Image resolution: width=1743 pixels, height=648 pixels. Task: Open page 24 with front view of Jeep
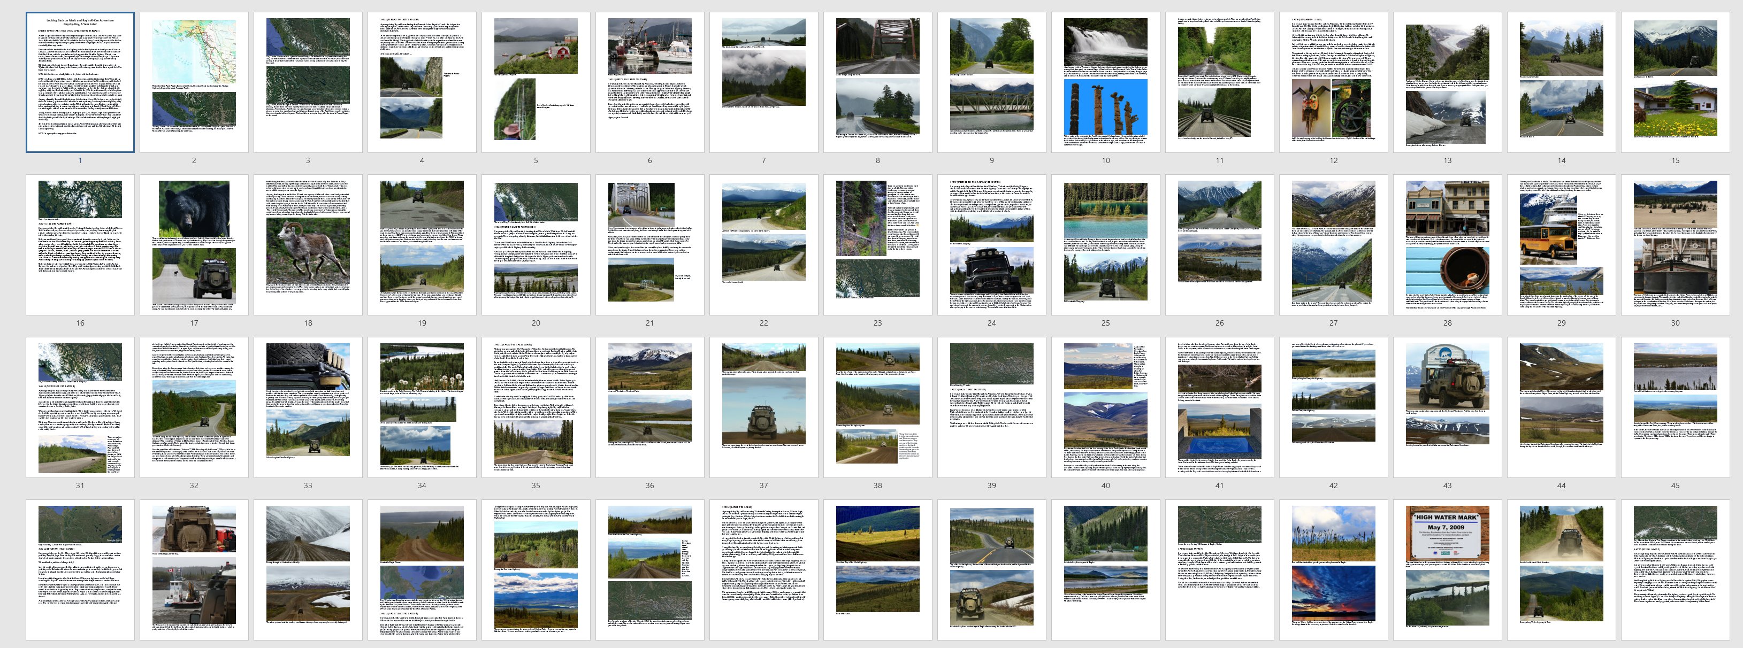(991, 244)
